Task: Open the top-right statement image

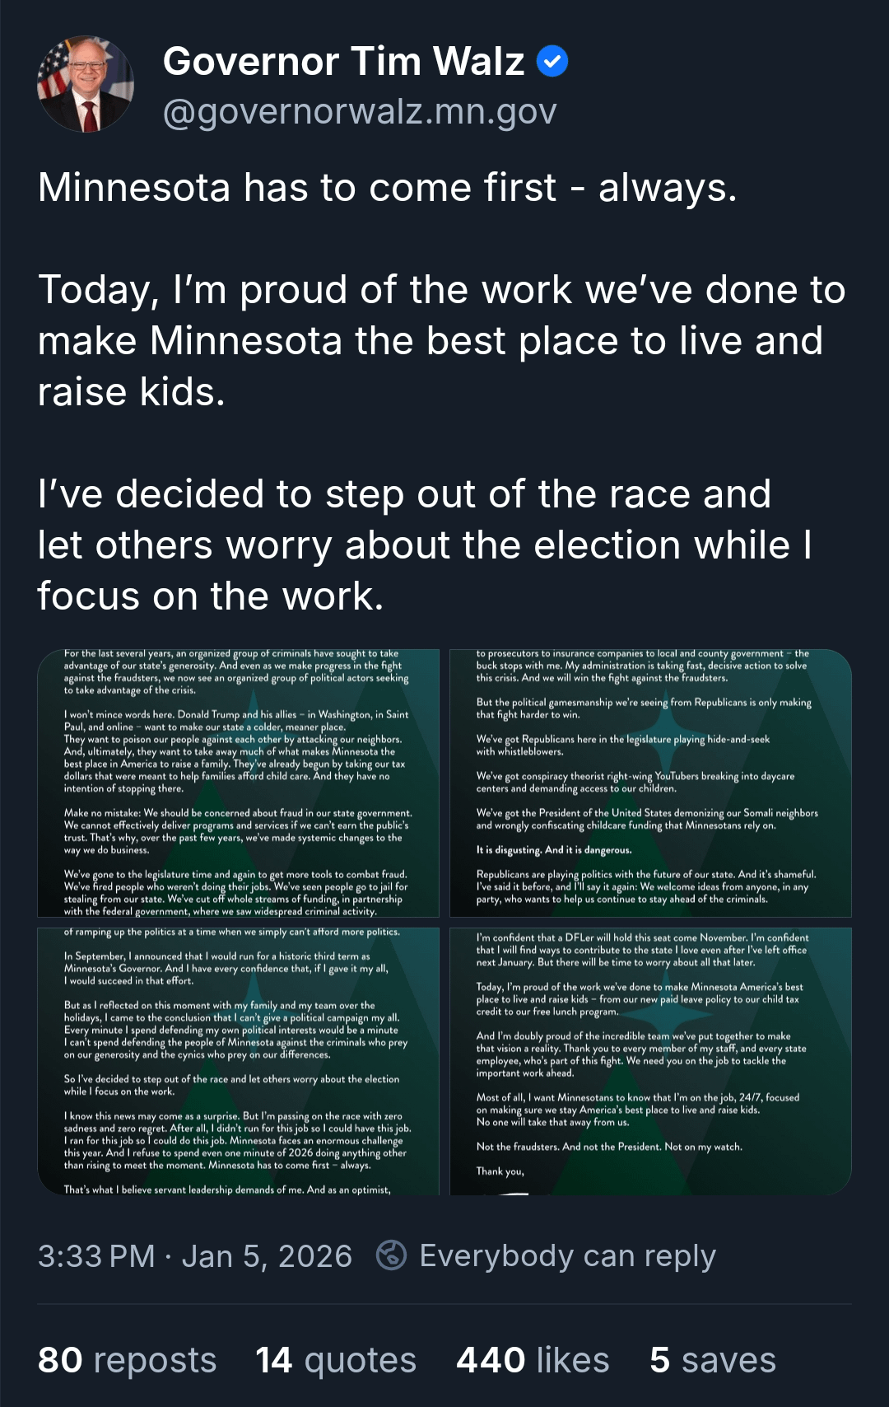Action: 650,783
